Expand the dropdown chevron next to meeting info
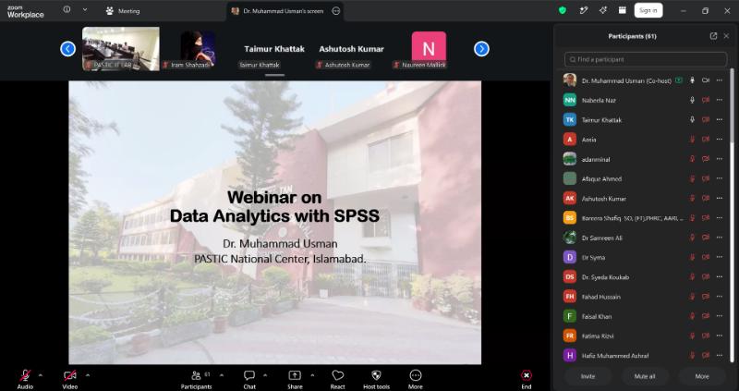The width and height of the screenshot is (739, 391). coord(85,9)
